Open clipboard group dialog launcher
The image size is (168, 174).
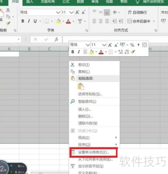[15, 30]
